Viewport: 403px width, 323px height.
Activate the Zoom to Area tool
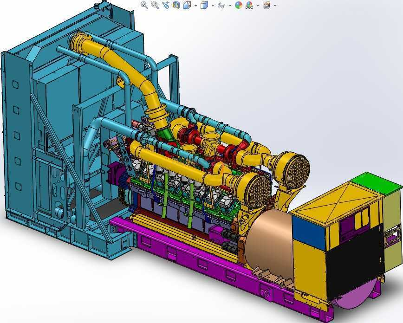(155, 5)
